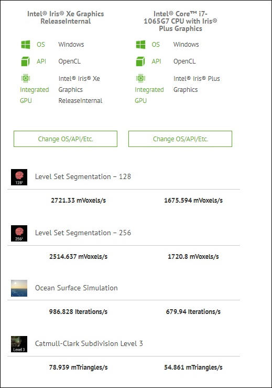Image resolution: width=272 pixels, height=388 pixels.
Task: Open the Level Set Segmentation – 256 test title
Action: pyautogui.click(x=83, y=233)
